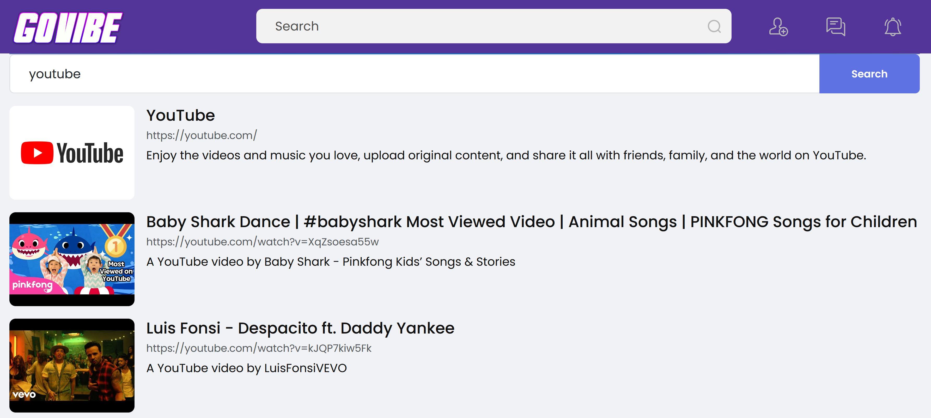
Task: Click the LuisFonsiVEVO description text
Action: 246,368
